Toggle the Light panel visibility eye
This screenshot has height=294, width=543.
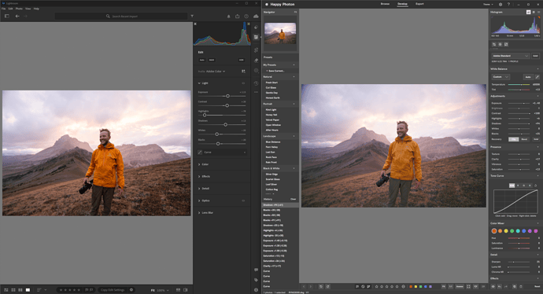point(243,83)
